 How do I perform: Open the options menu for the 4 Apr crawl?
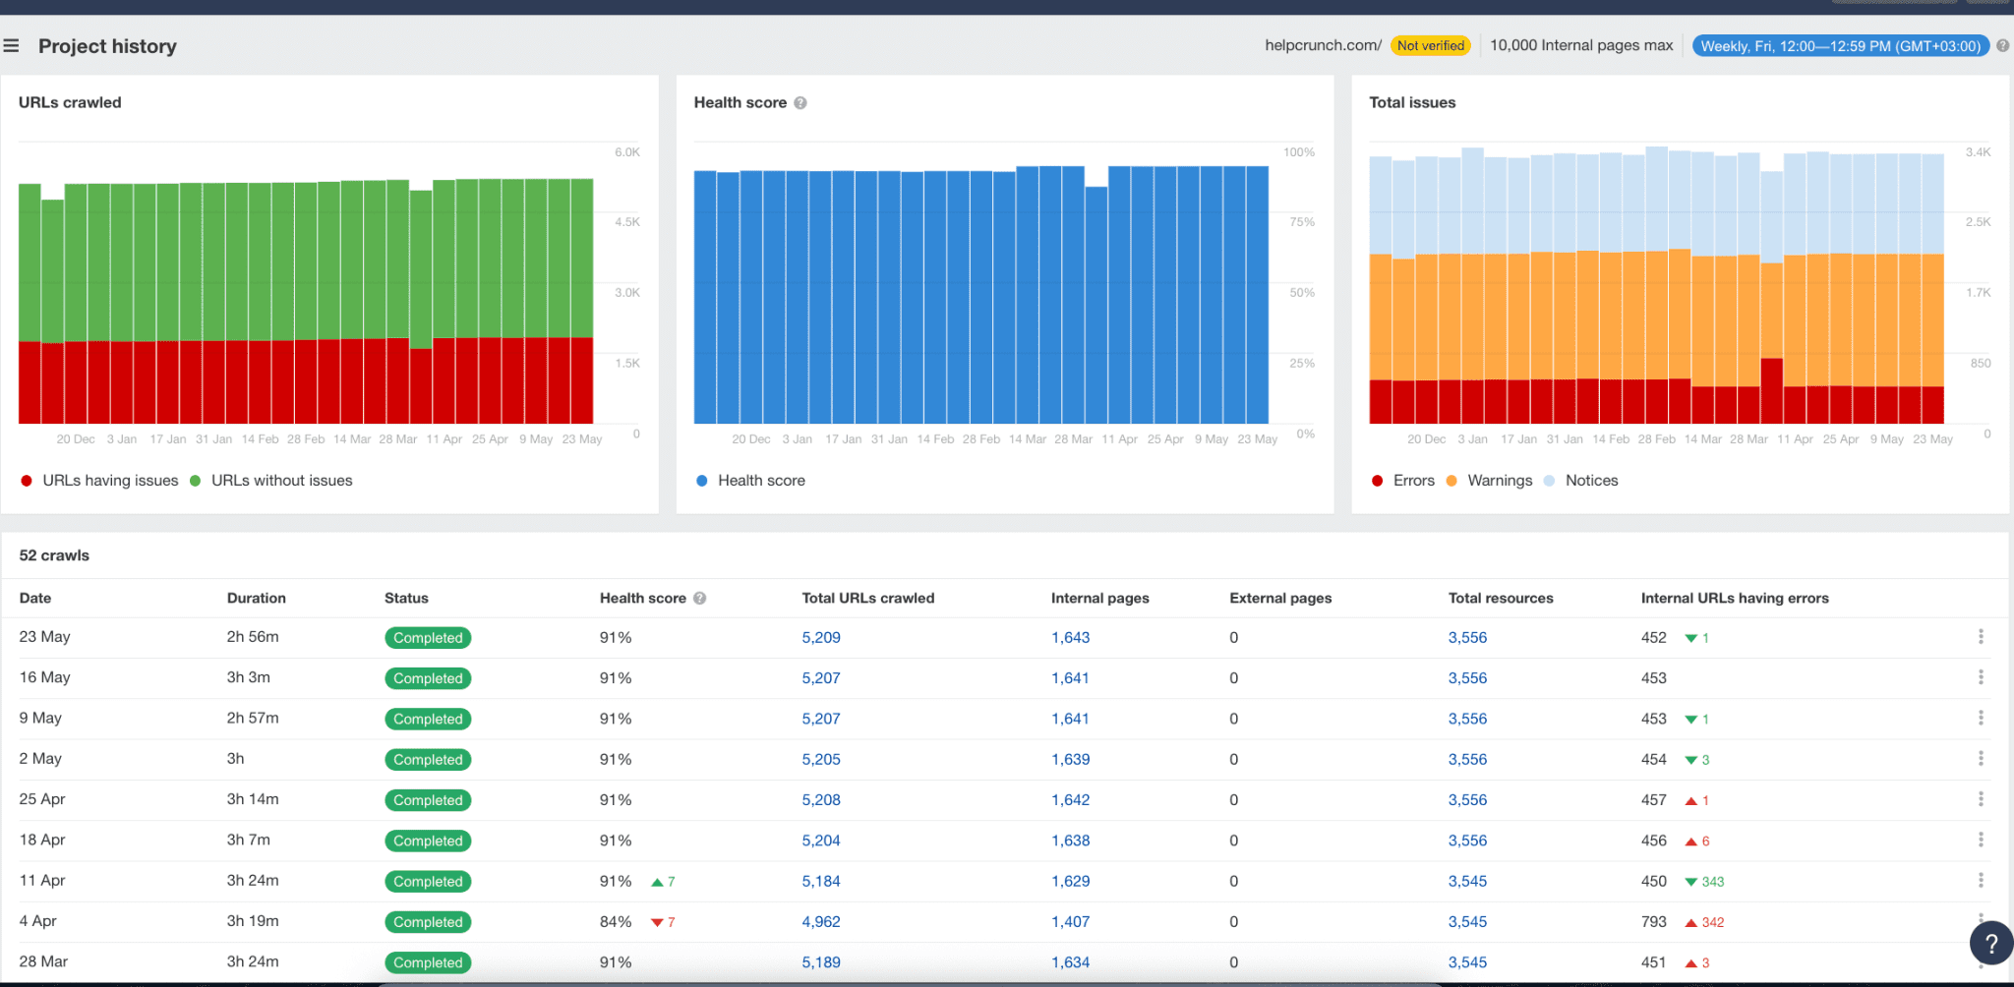[1982, 921]
